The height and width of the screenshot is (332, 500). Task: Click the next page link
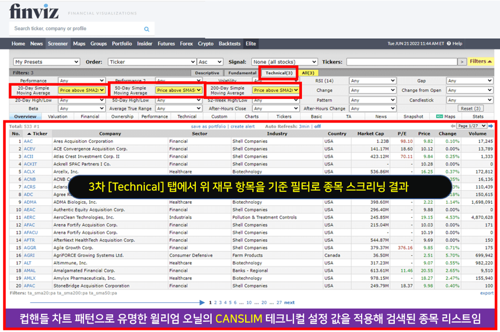(x=289, y=302)
